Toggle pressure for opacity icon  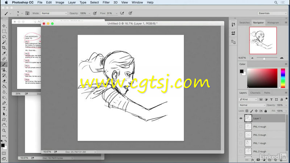click(x=95, y=13)
